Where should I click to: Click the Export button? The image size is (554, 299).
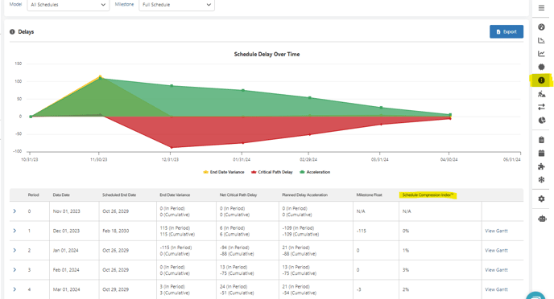click(x=506, y=31)
